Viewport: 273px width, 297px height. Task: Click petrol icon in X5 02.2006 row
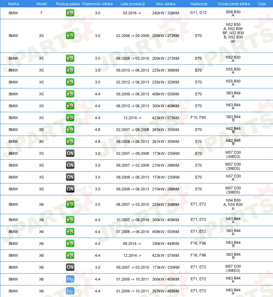[70, 36]
